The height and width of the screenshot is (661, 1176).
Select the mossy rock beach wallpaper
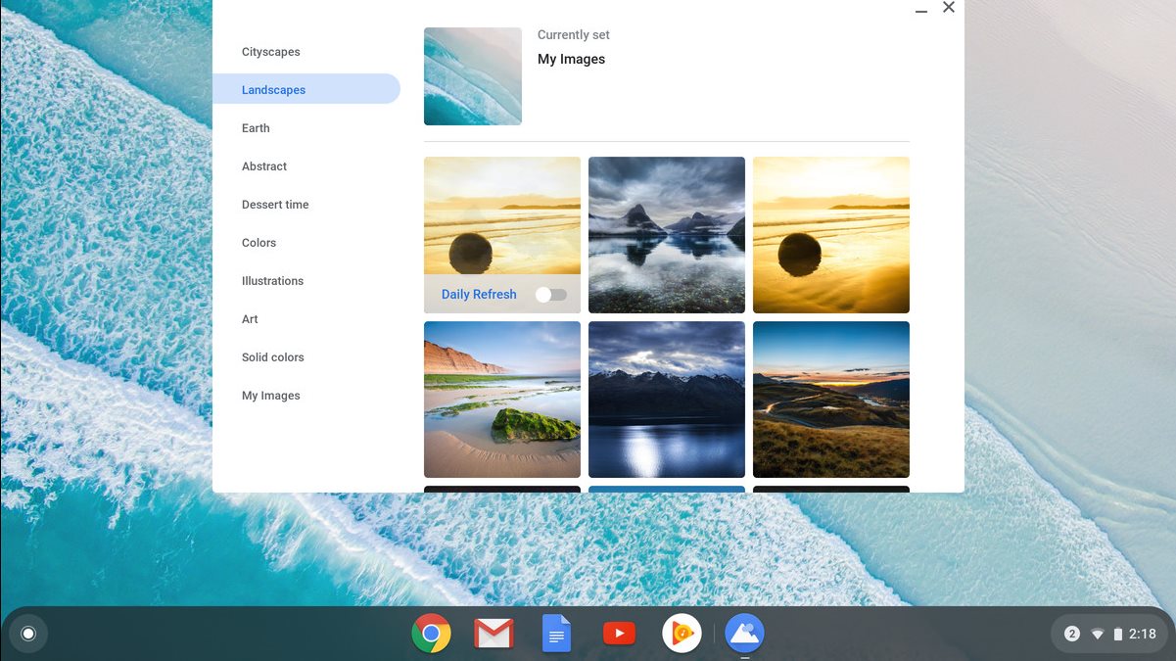[502, 400]
